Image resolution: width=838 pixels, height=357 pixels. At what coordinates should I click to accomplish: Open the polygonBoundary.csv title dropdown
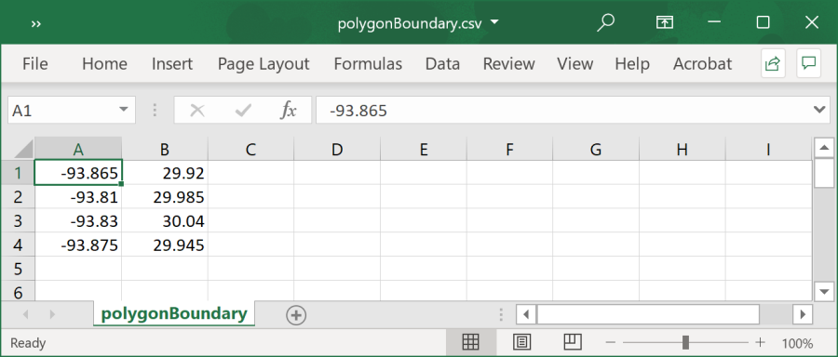(x=495, y=22)
